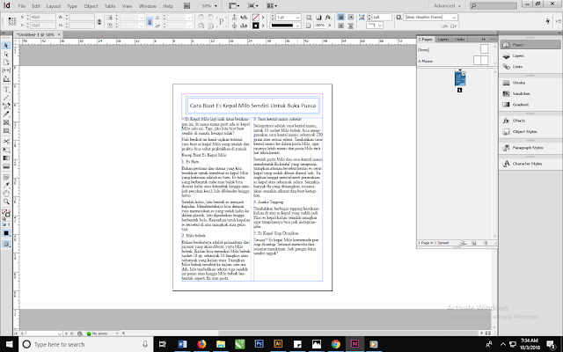Screen dimensions: 563x352
Task: Select the Scissors tool
Action: pyautogui.click(x=6, y=142)
